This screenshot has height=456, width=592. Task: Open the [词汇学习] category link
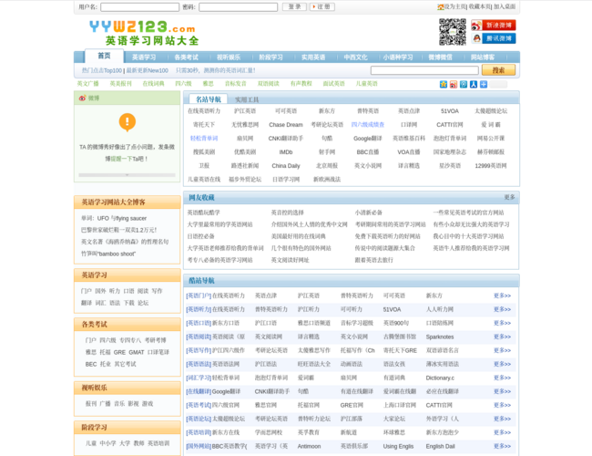coord(199,378)
